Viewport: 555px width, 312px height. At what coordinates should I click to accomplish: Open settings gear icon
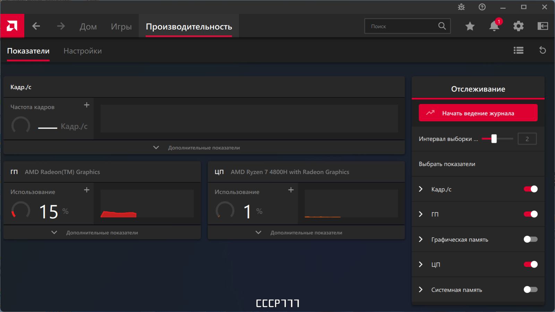(x=519, y=26)
